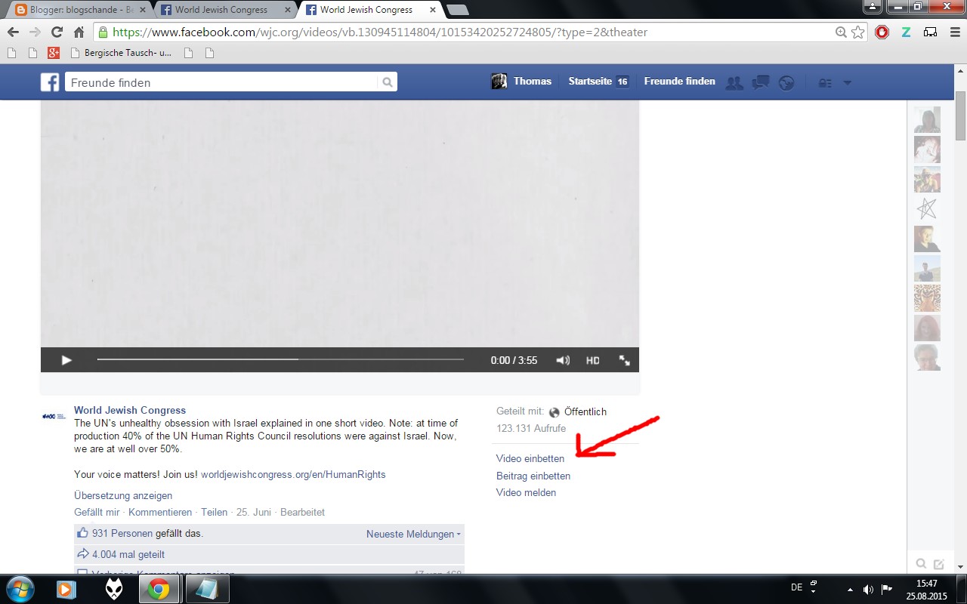
Task: Open Bergische Tausch- bookmark
Action: click(121, 53)
